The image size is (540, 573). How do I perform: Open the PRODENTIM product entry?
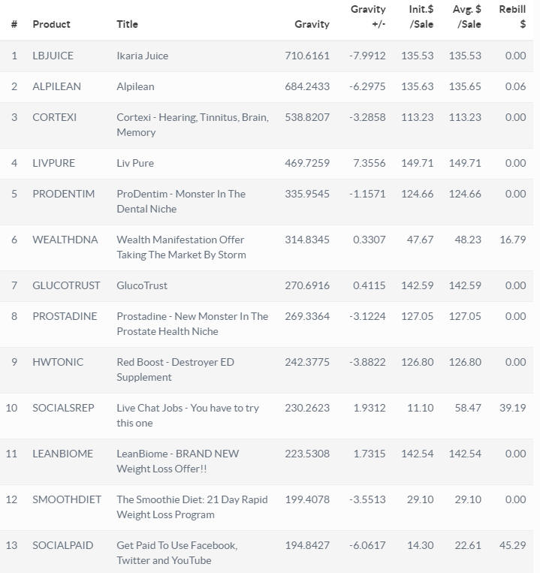pyautogui.click(x=64, y=194)
